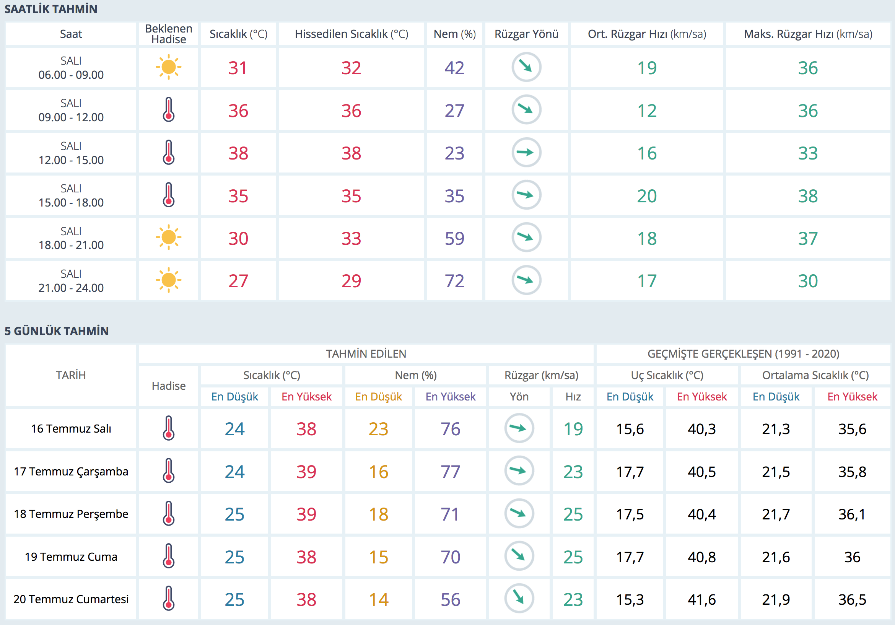The image size is (895, 625).
Task: Click the thermometer icon for 16 Temmuz Salı
Action: coord(168,428)
